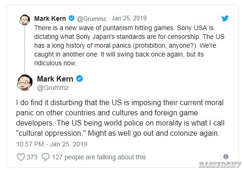Image resolution: width=244 pixels, height=170 pixels.
Task: Like the tweet with the heart icon
Action: point(21,157)
